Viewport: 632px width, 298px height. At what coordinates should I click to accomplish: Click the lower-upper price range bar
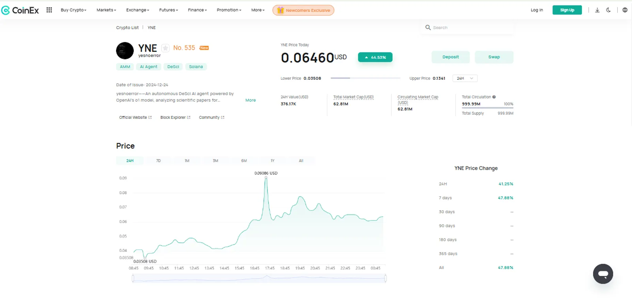[x=365, y=78]
